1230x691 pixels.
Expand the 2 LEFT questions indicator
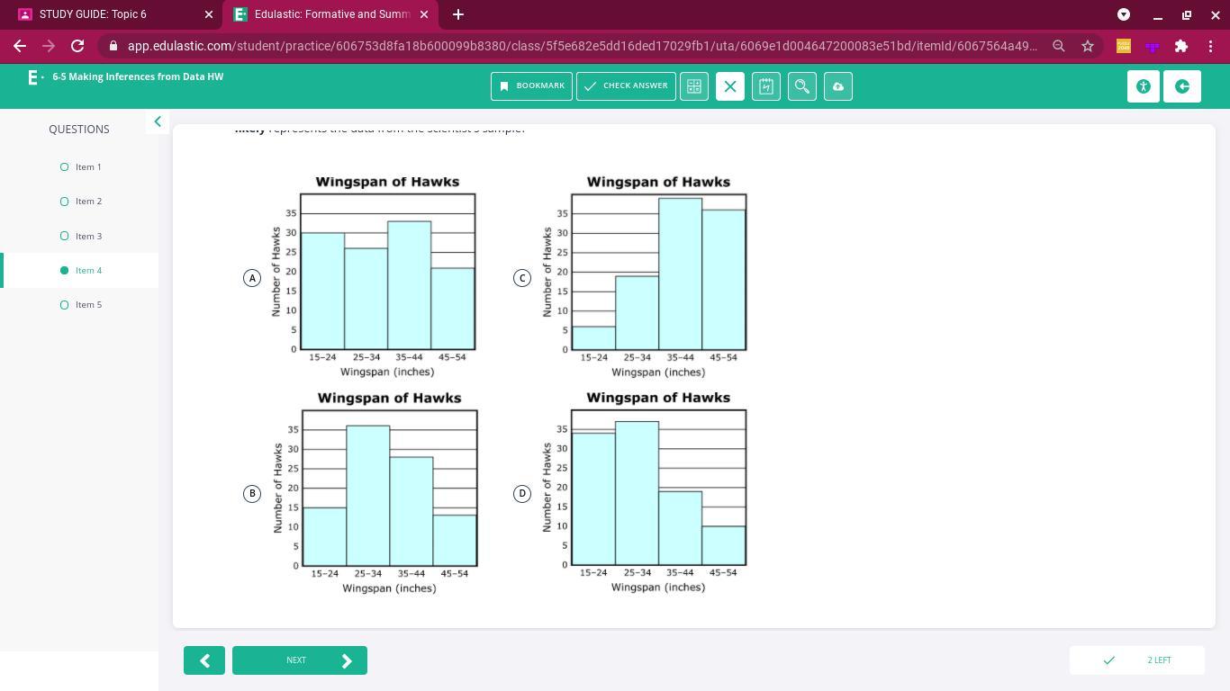tap(1137, 660)
